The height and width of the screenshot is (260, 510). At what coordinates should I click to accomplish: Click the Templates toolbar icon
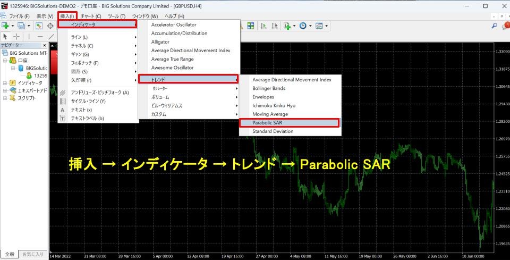[319, 26]
